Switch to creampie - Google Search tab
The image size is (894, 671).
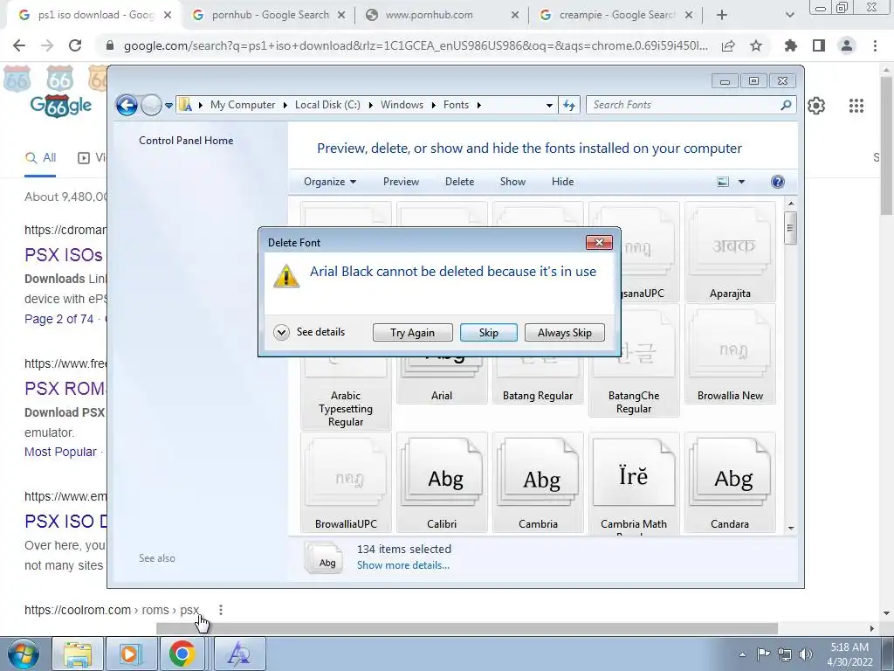[x=617, y=15]
